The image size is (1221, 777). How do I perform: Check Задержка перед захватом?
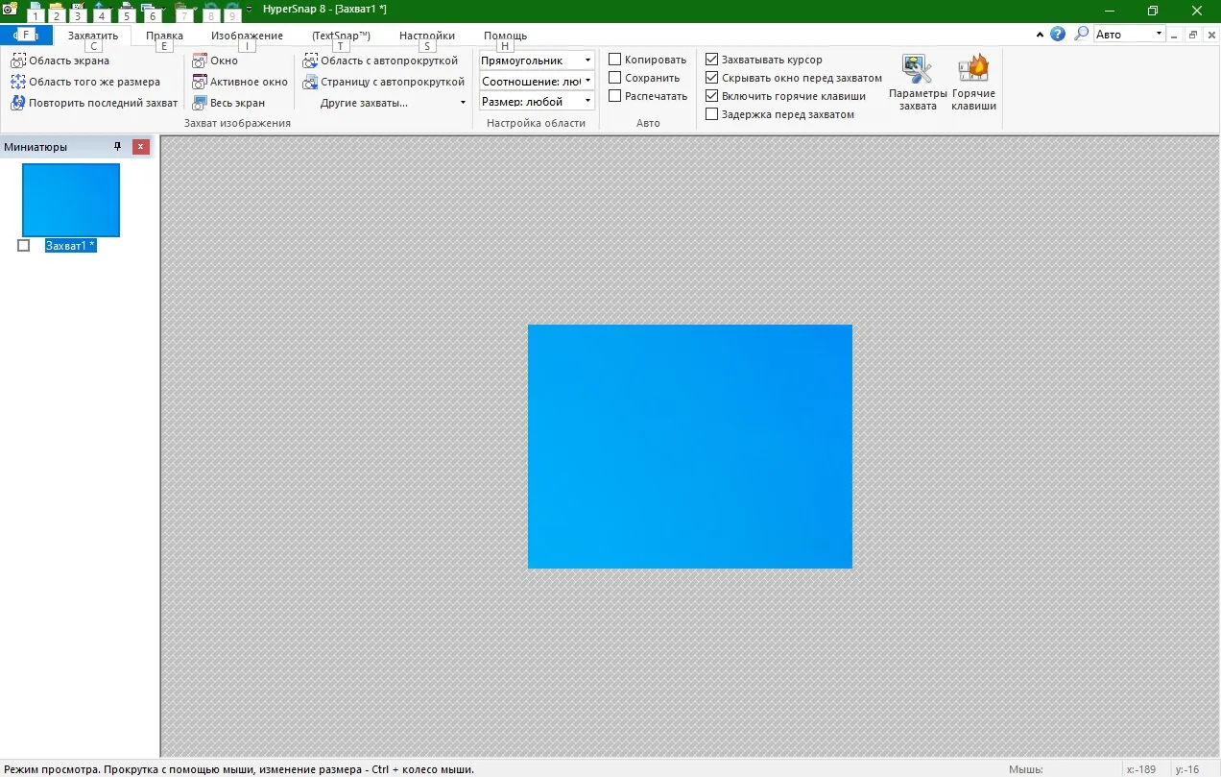coord(711,114)
